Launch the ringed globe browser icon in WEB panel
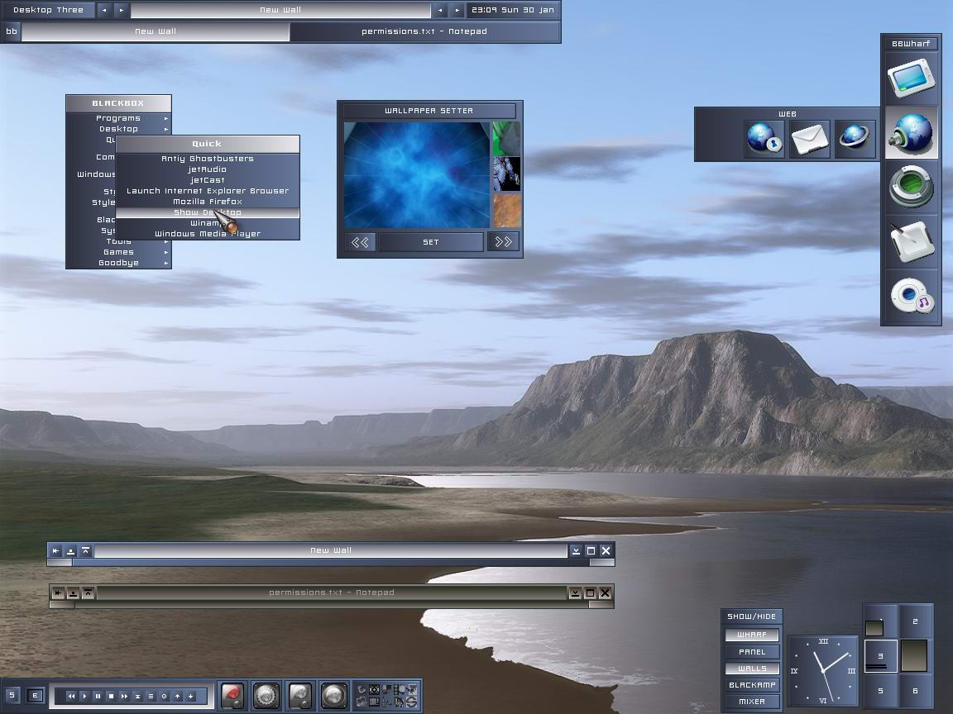The height and width of the screenshot is (714, 953). click(855, 139)
